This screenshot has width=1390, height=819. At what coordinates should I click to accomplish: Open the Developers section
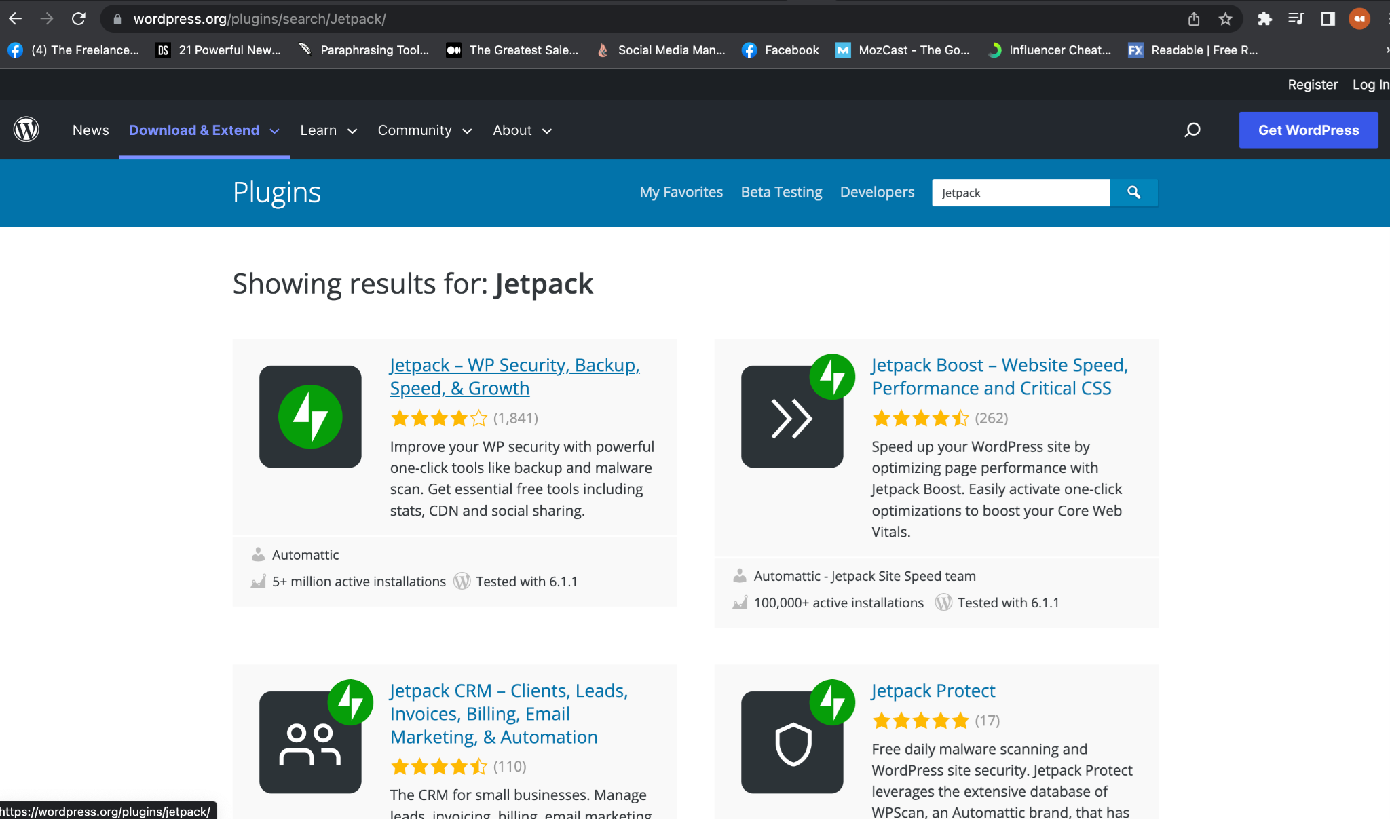click(877, 192)
